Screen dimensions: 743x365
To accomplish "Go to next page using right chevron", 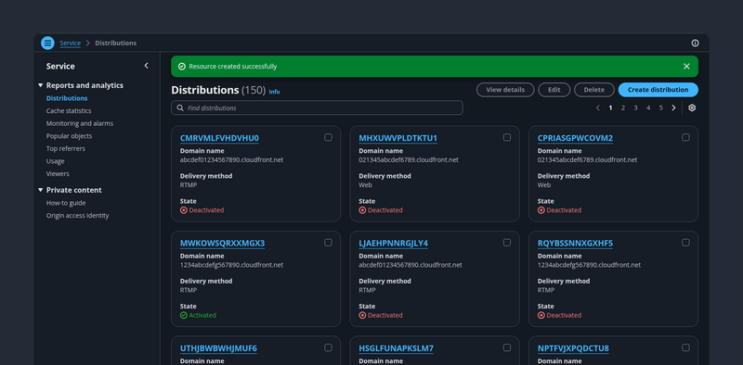I will pyautogui.click(x=673, y=107).
